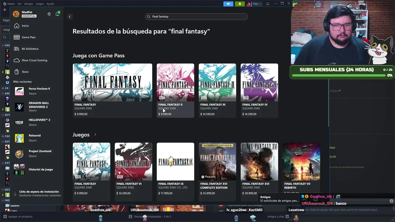
Task: Click the $ 55.999,00 price text
Action: [207, 193]
